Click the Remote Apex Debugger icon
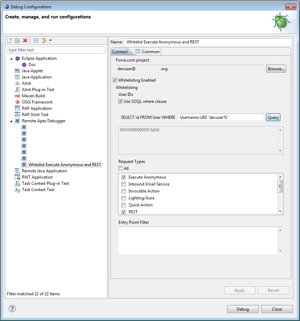 [x=17, y=121]
